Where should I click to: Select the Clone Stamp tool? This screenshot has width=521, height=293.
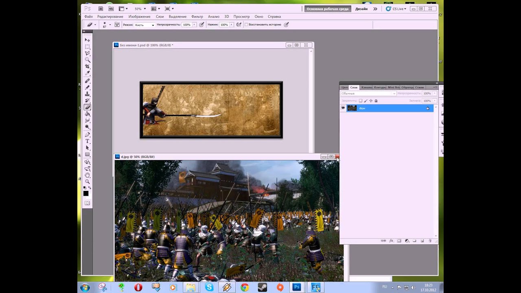[87, 94]
